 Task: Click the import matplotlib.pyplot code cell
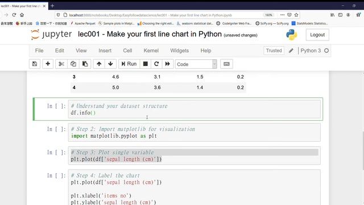[x=195, y=133]
